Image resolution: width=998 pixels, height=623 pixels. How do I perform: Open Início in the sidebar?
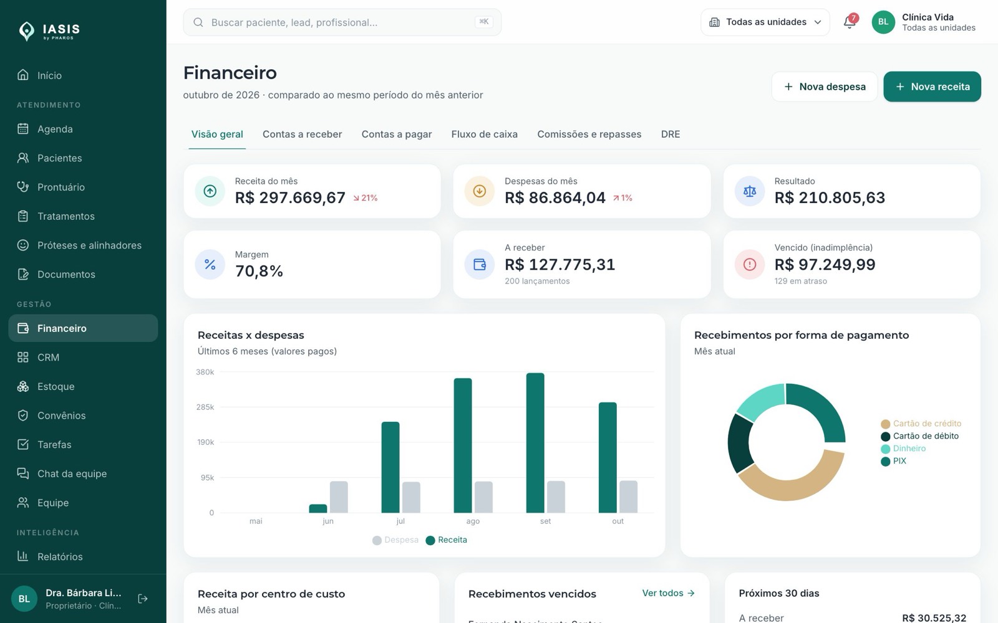83,75
